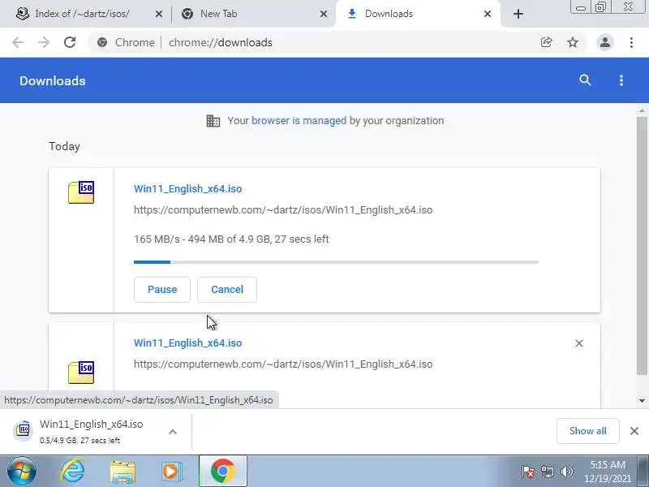Remove the second download with its X

click(578, 343)
